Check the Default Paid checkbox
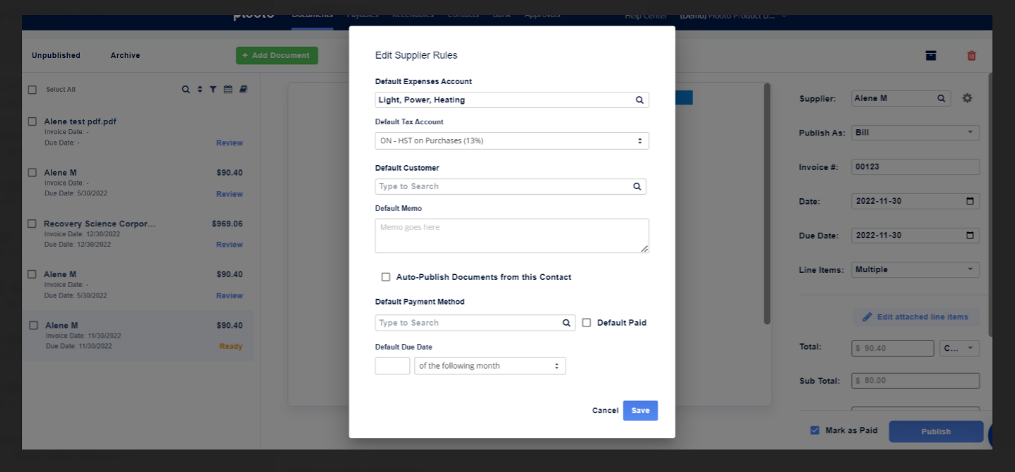This screenshot has width=1015, height=472. click(587, 323)
